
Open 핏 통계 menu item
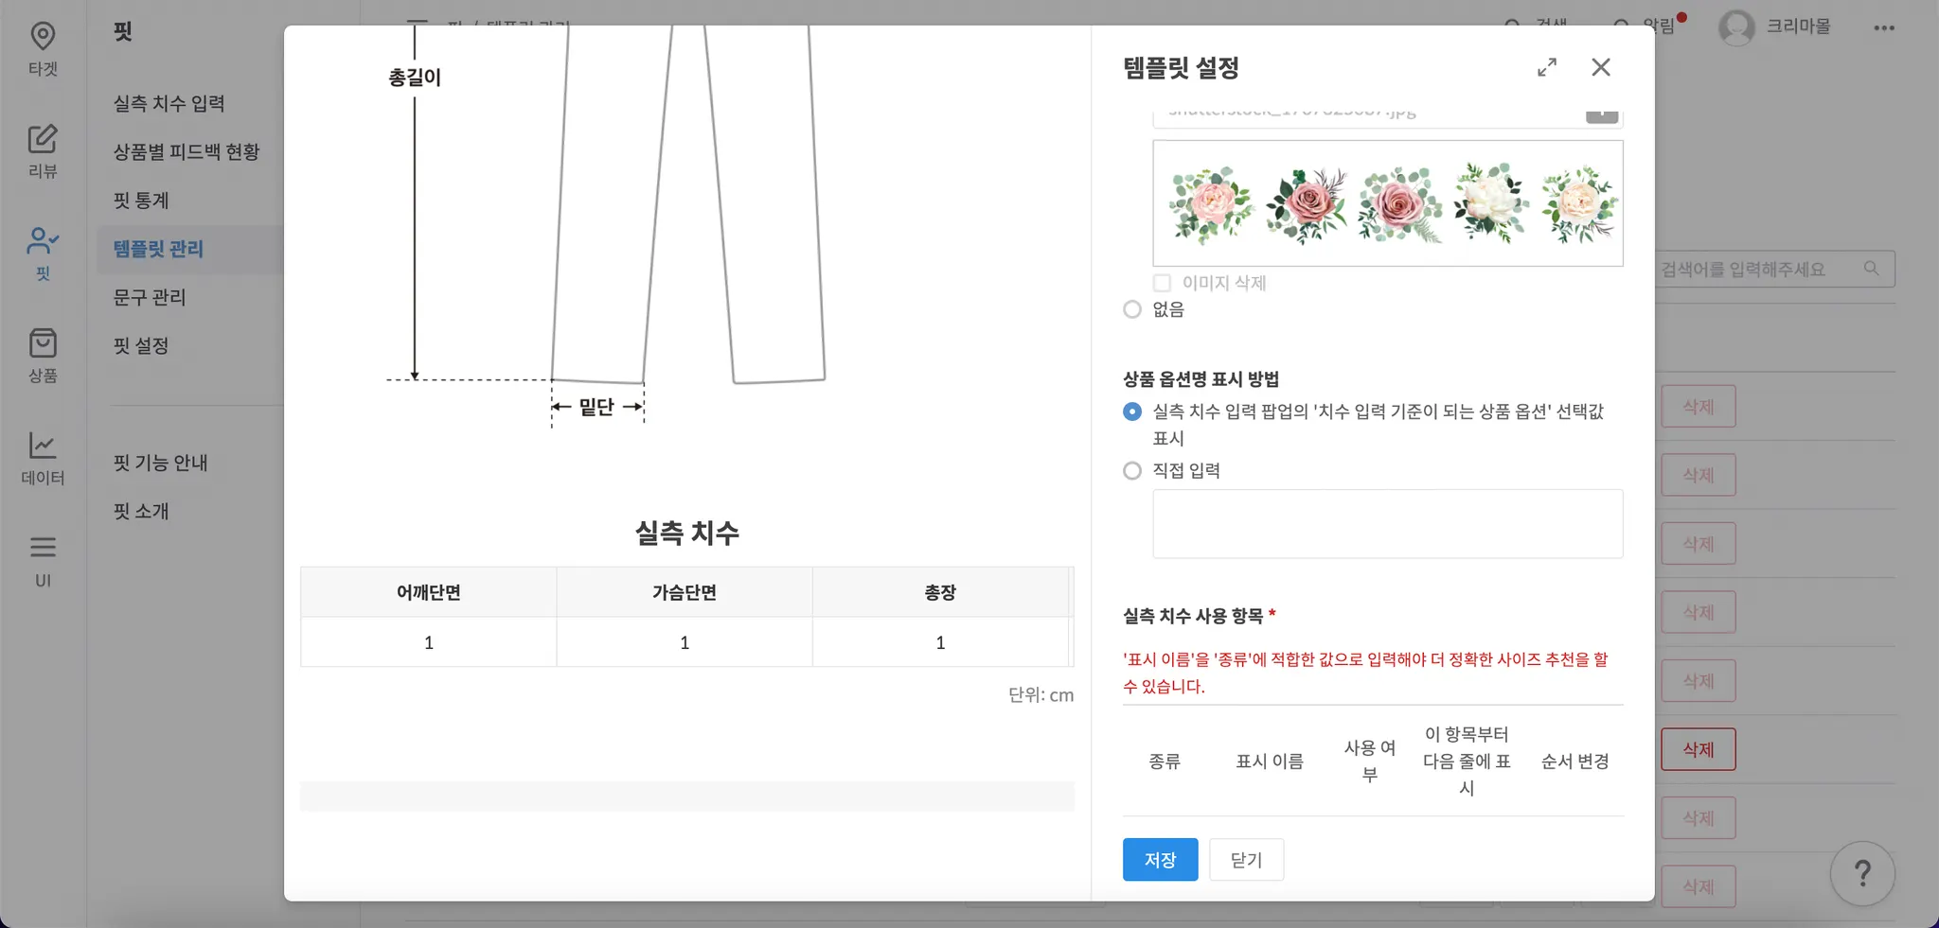click(141, 201)
